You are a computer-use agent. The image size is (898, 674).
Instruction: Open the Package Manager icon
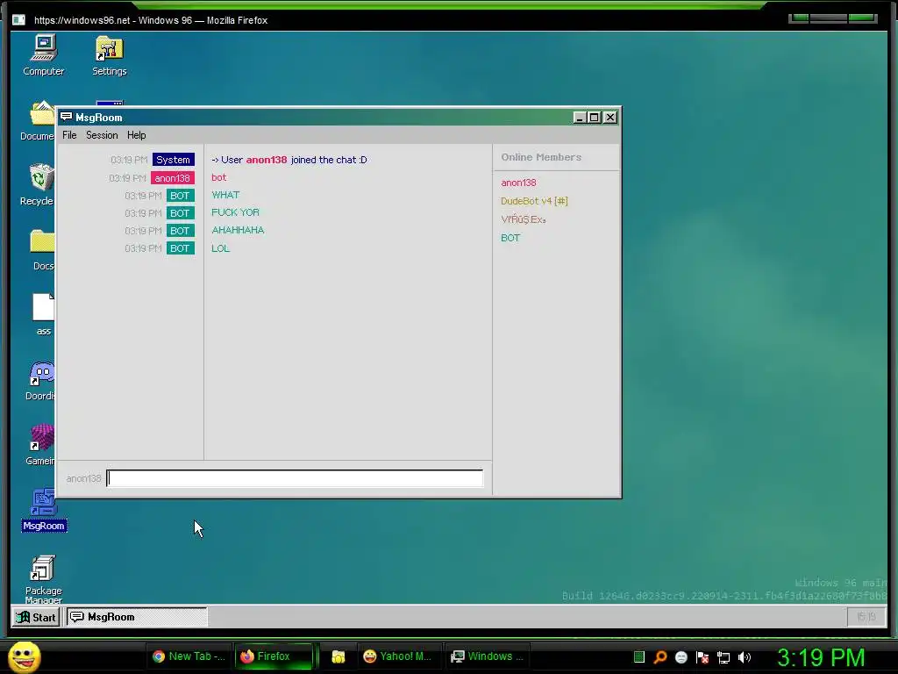[44, 579]
